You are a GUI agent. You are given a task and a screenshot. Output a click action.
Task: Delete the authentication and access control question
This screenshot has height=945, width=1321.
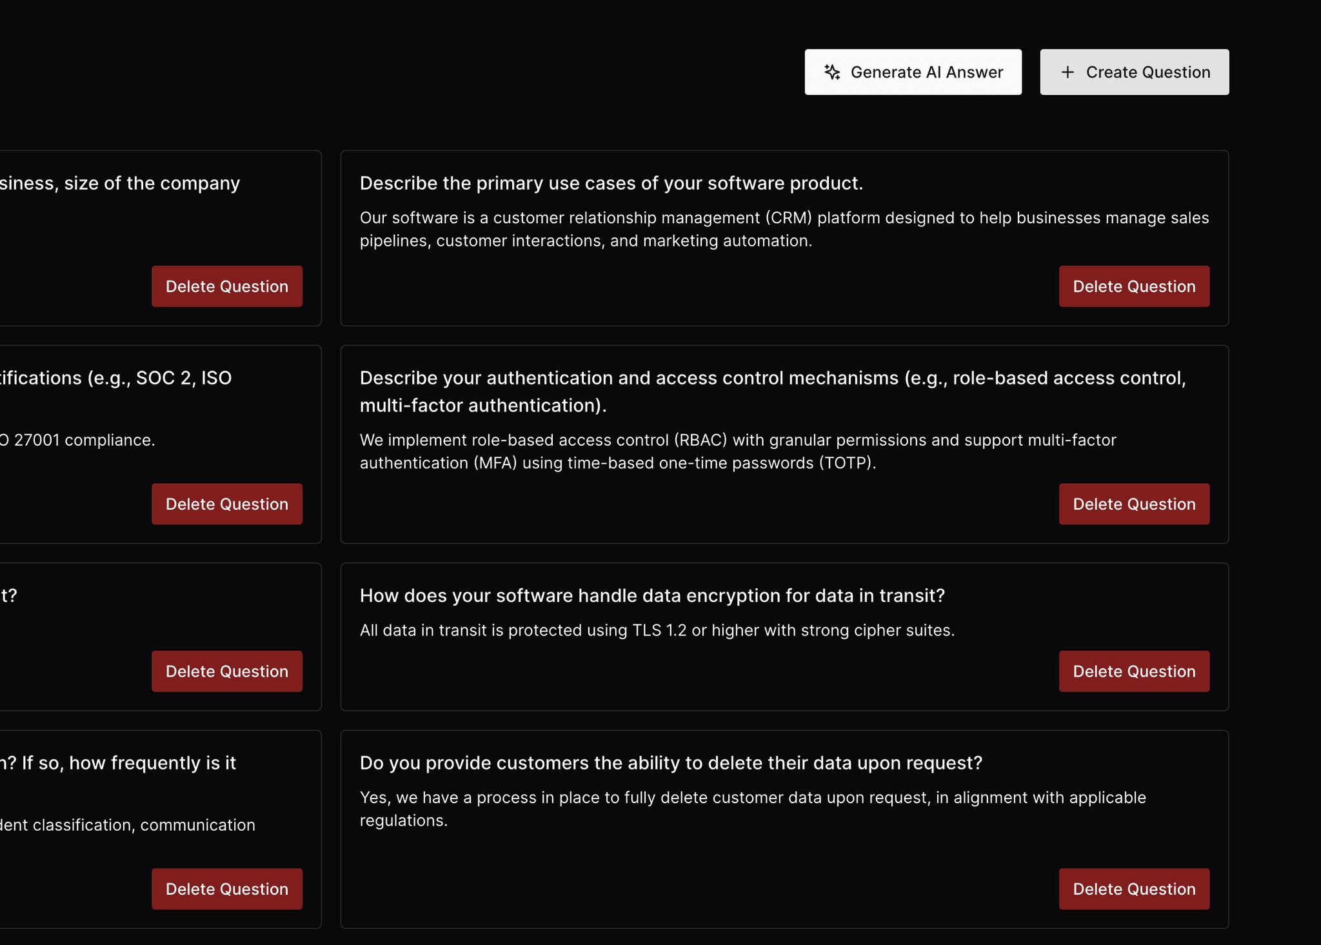[x=1133, y=504]
